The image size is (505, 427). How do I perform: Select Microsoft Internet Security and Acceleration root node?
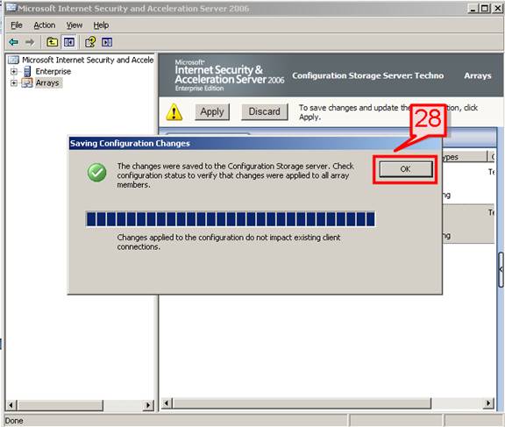[x=88, y=60]
